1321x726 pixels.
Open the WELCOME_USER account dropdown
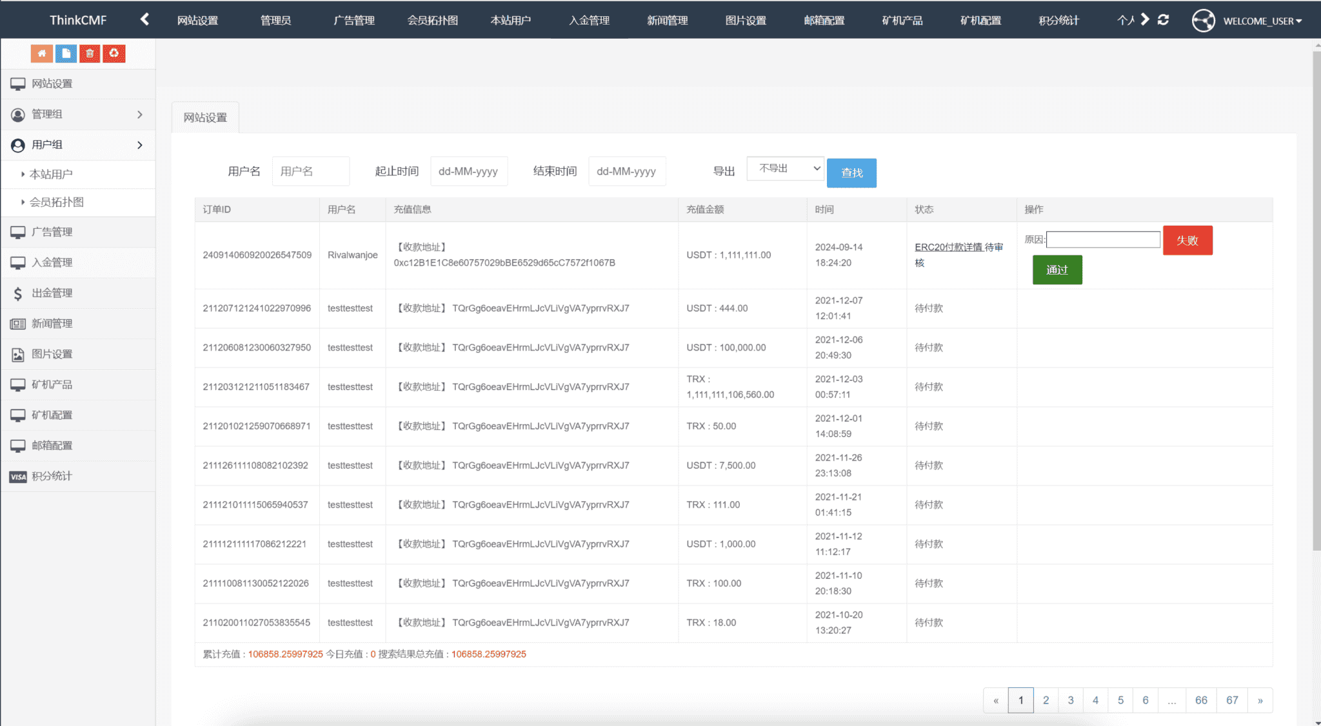click(x=1262, y=21)
